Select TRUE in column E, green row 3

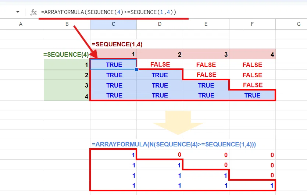pos(206,85)
